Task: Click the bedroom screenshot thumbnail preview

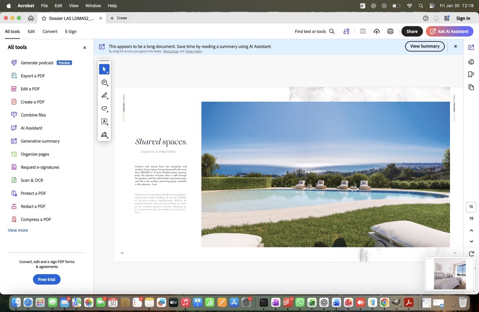Action: click(450, 274)
